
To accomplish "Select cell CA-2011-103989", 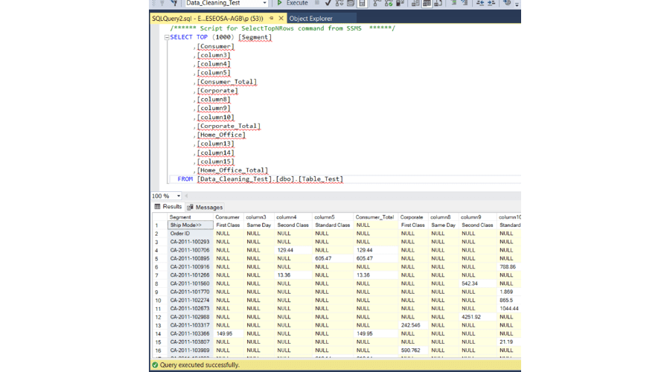I will pos(190,350).
